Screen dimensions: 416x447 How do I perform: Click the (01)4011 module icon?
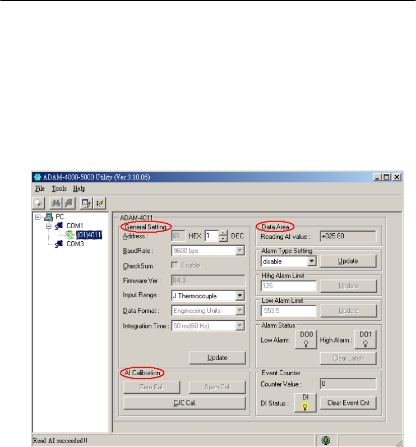pyautogui.click(x=70, y=235)
